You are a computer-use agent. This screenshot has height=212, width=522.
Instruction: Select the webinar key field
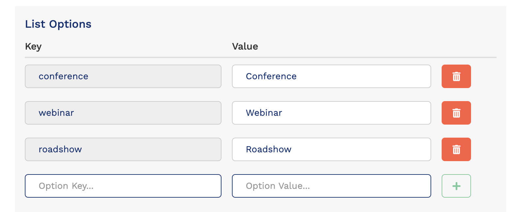click(x=123, y=113)
